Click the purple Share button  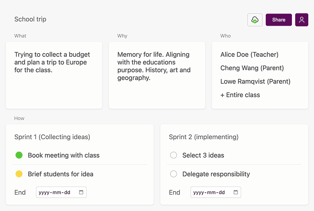279,20
